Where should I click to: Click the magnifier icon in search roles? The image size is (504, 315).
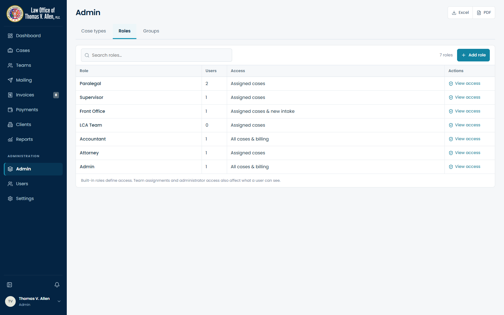(87, 55)
